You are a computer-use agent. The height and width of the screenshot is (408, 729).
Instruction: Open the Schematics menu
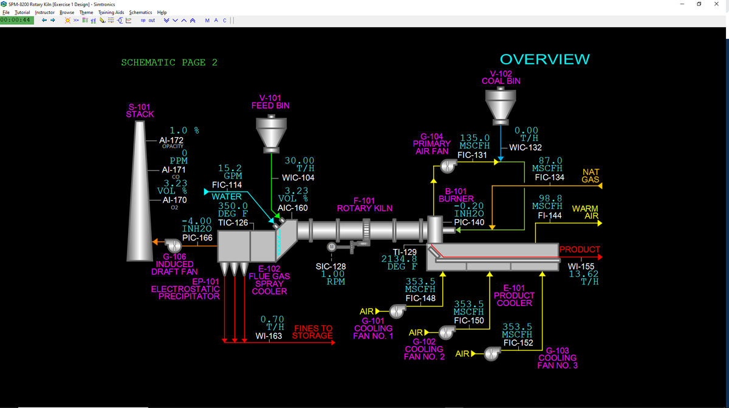click(x=141, y=12)
